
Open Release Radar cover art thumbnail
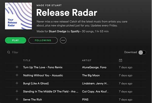coord(18,16)
